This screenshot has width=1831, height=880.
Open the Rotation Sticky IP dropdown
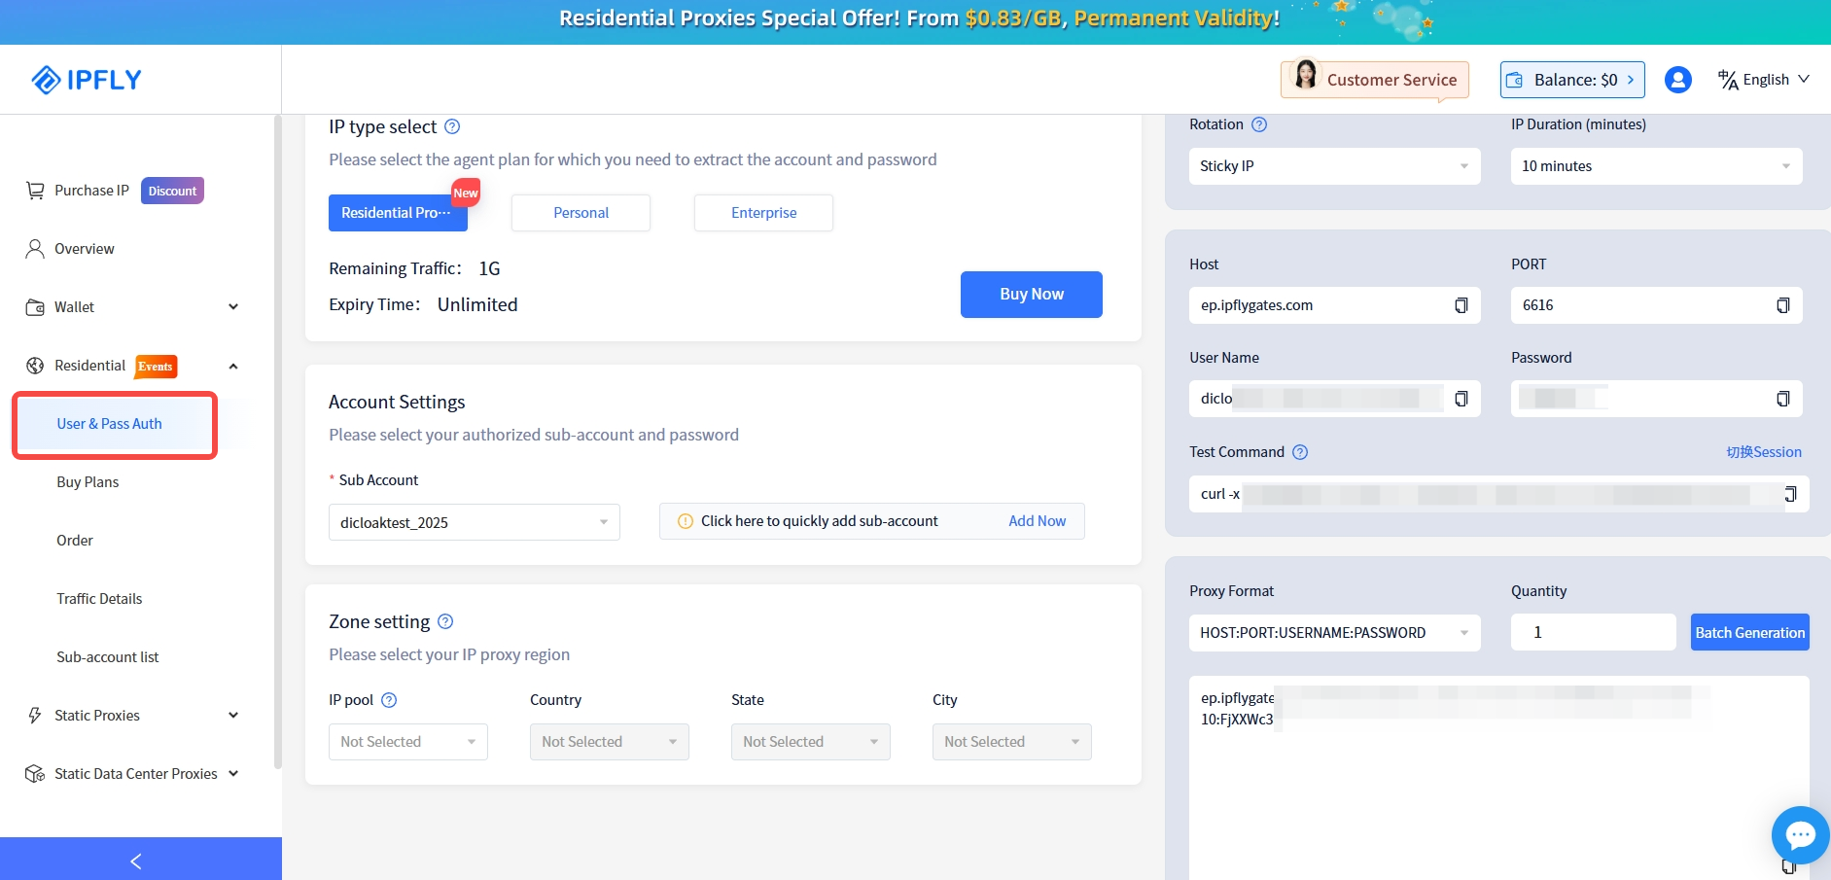coord(1335,166)
